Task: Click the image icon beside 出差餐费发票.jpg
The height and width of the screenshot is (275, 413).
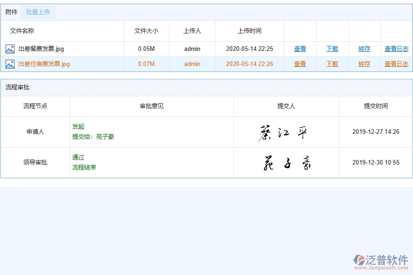Action: pos(10,49)
